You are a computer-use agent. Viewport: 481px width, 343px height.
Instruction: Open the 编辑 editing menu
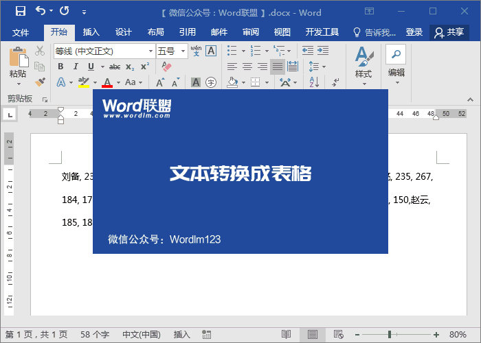pyautogui.click(x=396, y=65)
